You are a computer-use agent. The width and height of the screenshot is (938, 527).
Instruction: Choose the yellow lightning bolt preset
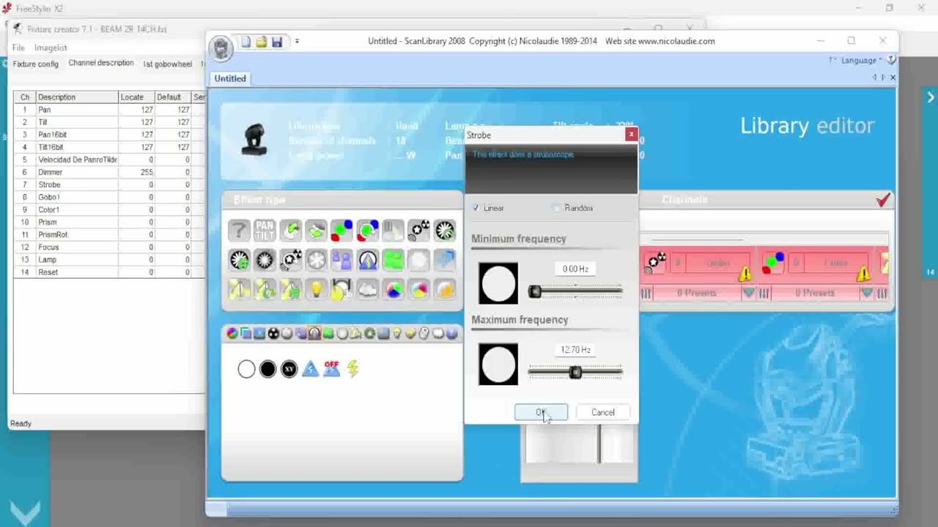[352, 369]
